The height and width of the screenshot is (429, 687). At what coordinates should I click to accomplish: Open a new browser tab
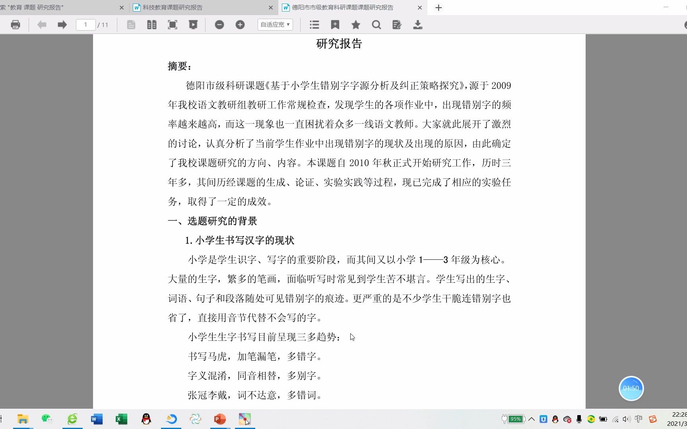click(439, 8)
